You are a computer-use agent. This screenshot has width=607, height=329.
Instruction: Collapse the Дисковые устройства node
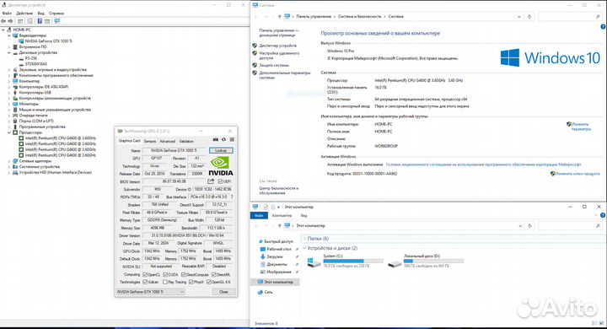click(x=9, y=52)
